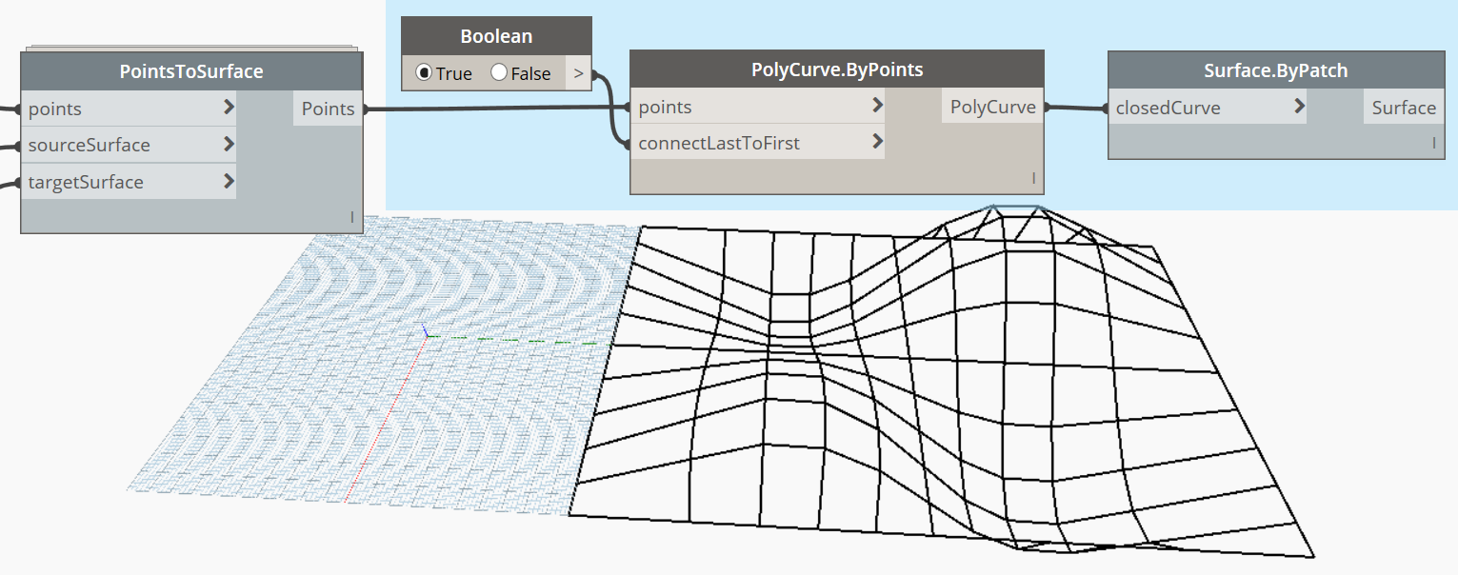This screenshot has width=1458, height=575.
Task: Expand chevron beside PolyCurve.ByPoints points input
Action: (x=877, y=107)
